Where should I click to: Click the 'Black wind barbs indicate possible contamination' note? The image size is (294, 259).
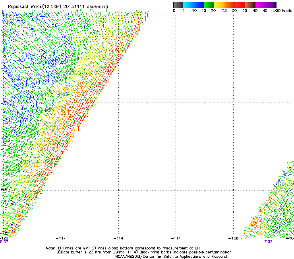tap(186, 252)
